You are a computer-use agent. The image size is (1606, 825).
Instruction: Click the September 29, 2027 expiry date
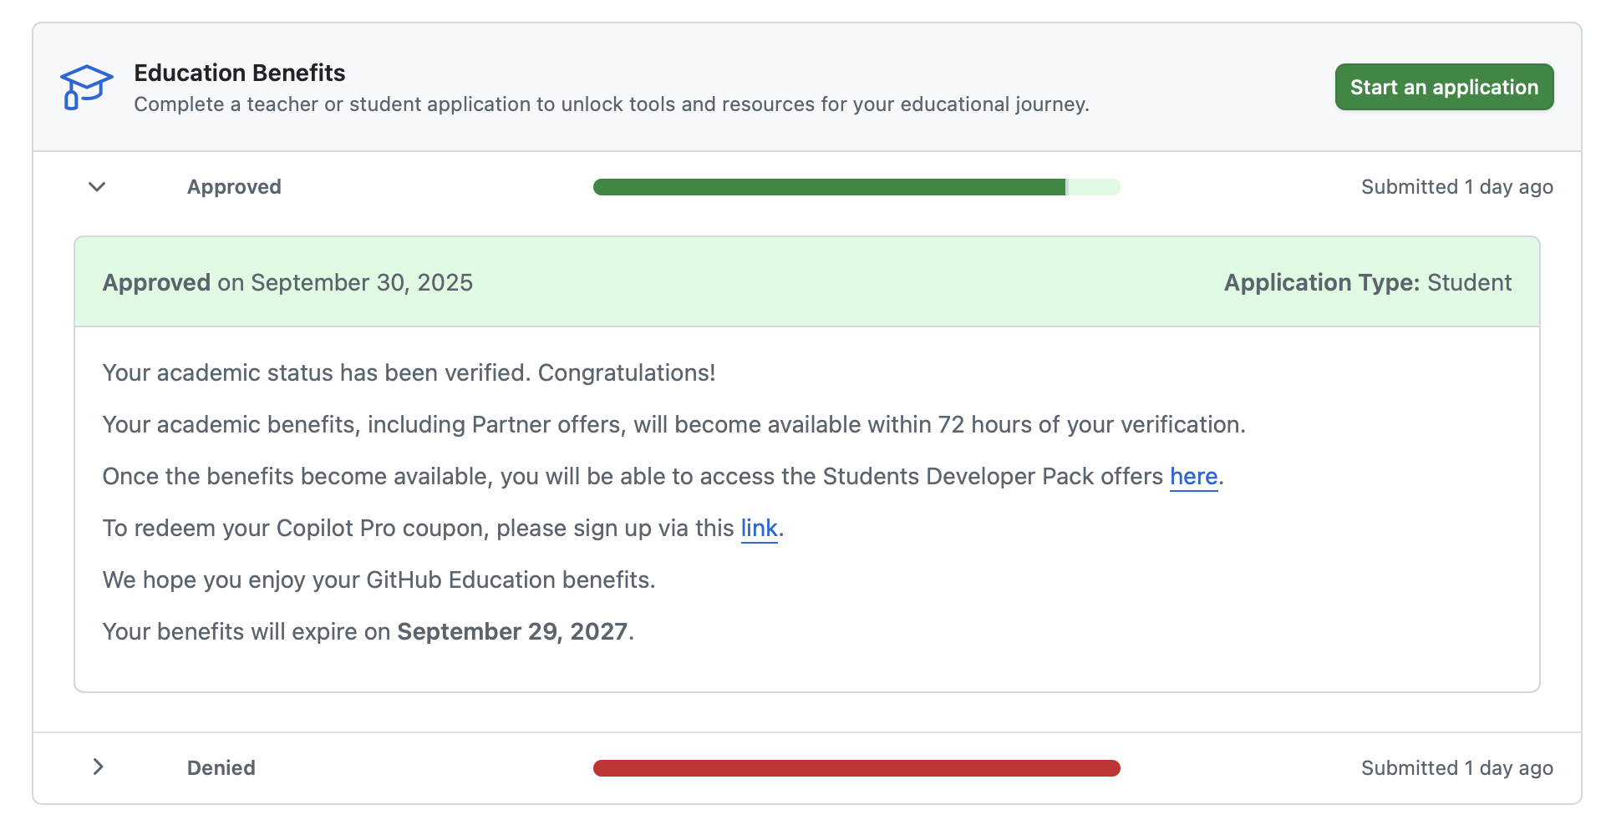(512, 632)
